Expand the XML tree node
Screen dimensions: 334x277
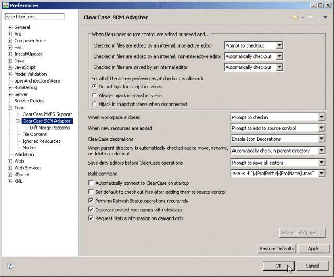10,181
